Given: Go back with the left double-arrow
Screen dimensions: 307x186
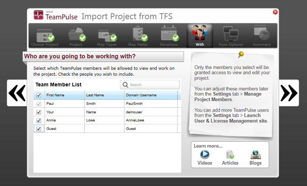Looking at the screenshot, I should point(17,93).
